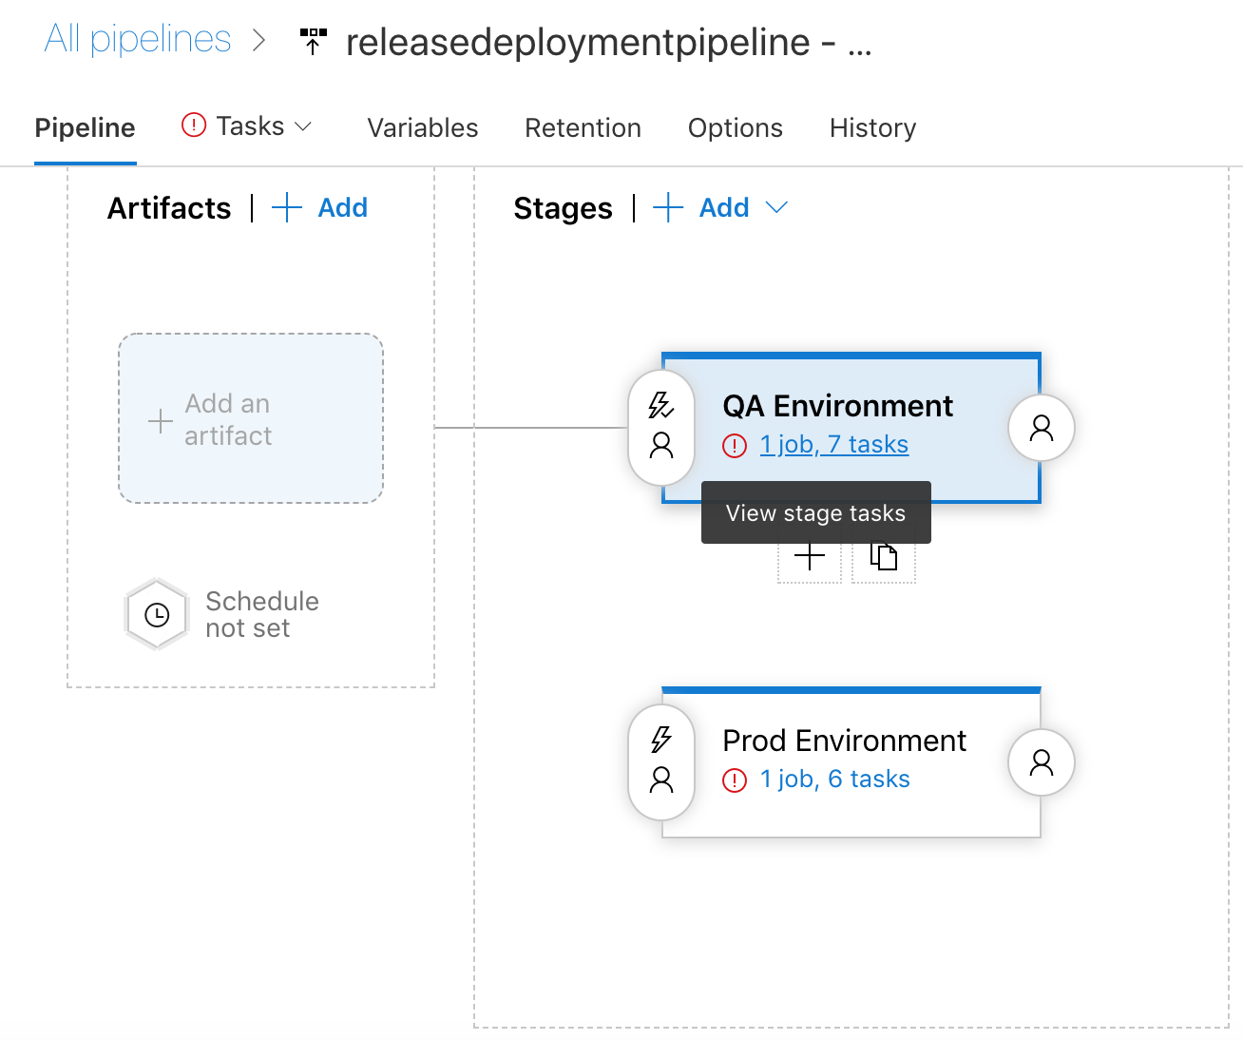Go to the Variables tab
This screenshot has height=1040, width=1243.
pos(423,127)
